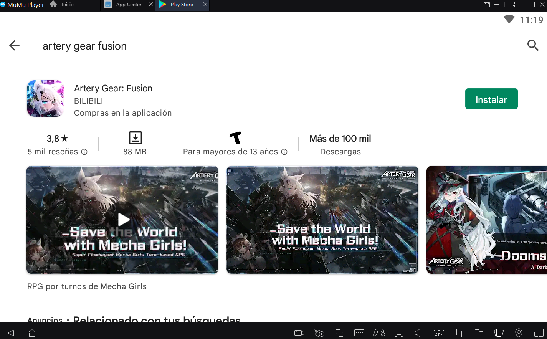Take a screenshot with crop icon

point(459,333)
